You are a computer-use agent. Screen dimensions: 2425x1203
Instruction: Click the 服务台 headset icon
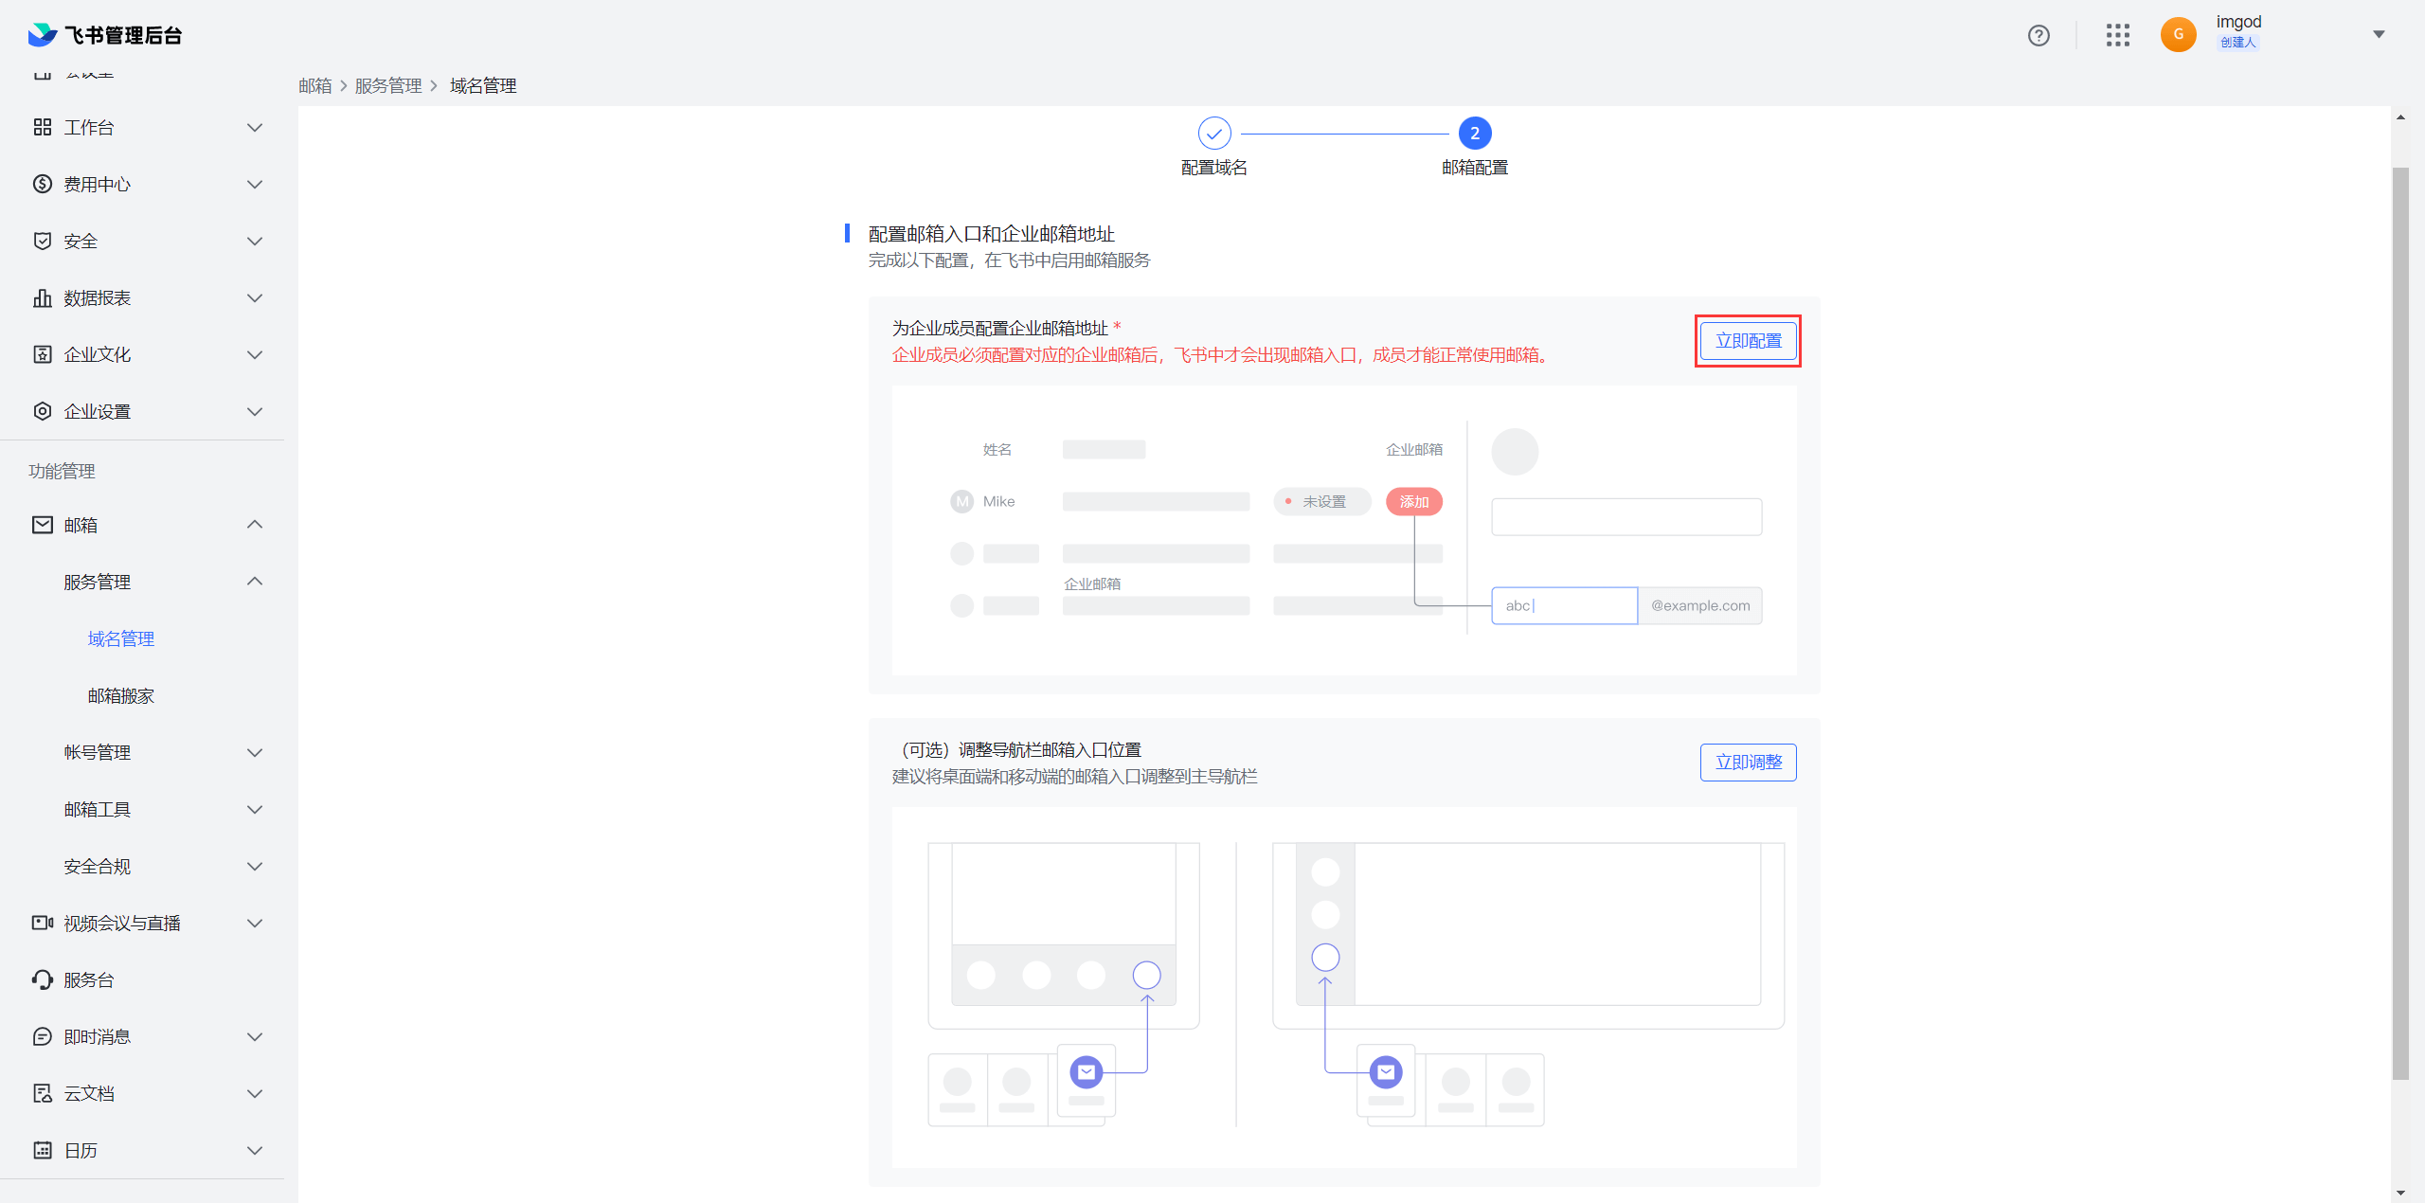point(43,979)
